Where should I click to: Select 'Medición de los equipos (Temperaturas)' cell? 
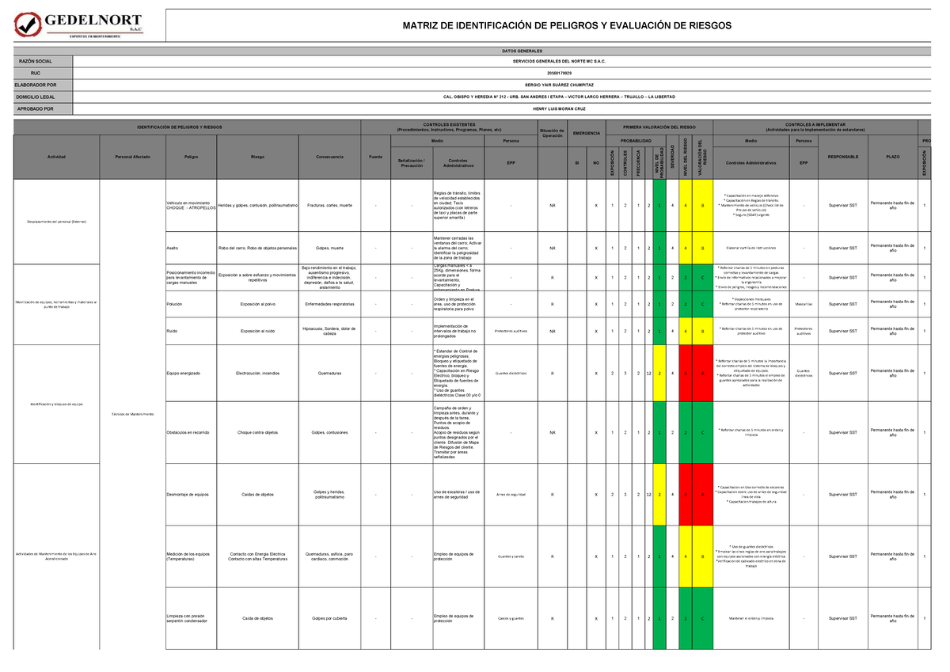pos(191,556)
